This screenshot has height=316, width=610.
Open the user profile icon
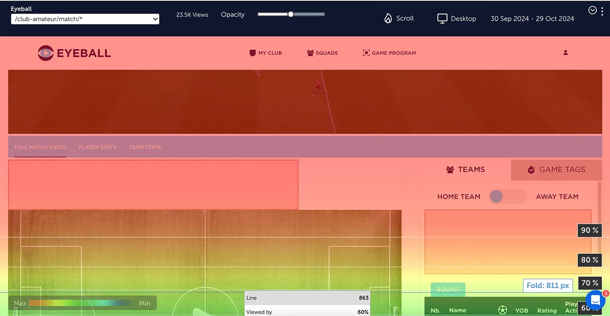[565, 53]
